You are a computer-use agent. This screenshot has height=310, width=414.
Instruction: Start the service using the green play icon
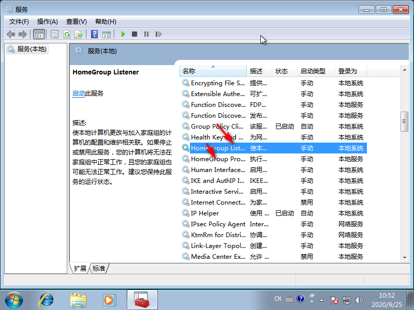coord(123,34)
